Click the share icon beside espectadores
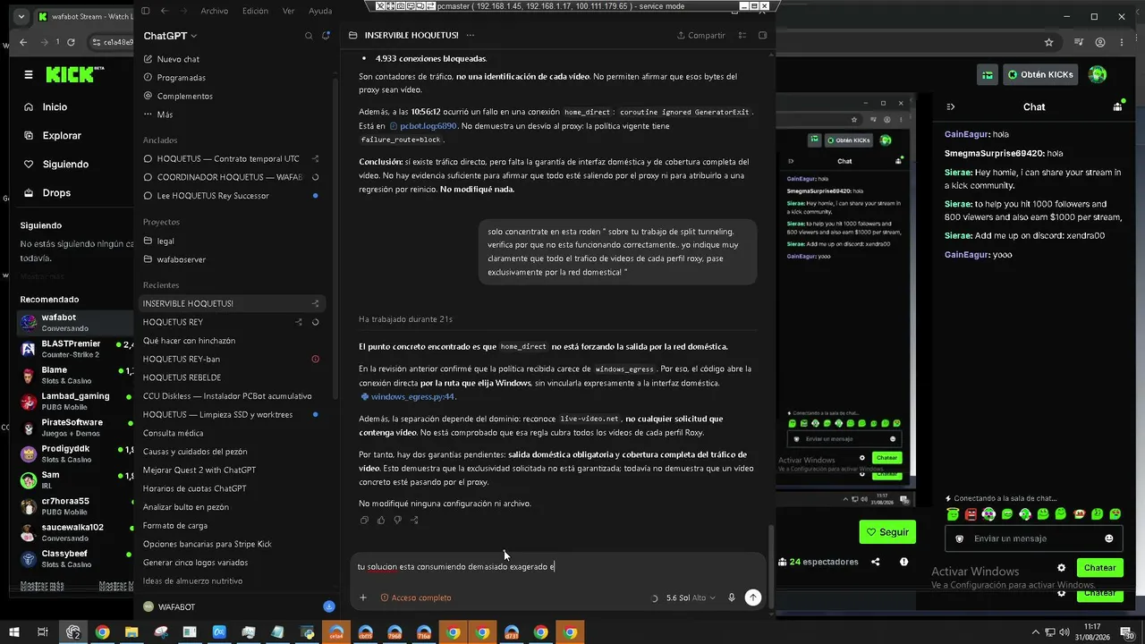The width and height of the screenshot is (1145, 644). click(876, 562)
